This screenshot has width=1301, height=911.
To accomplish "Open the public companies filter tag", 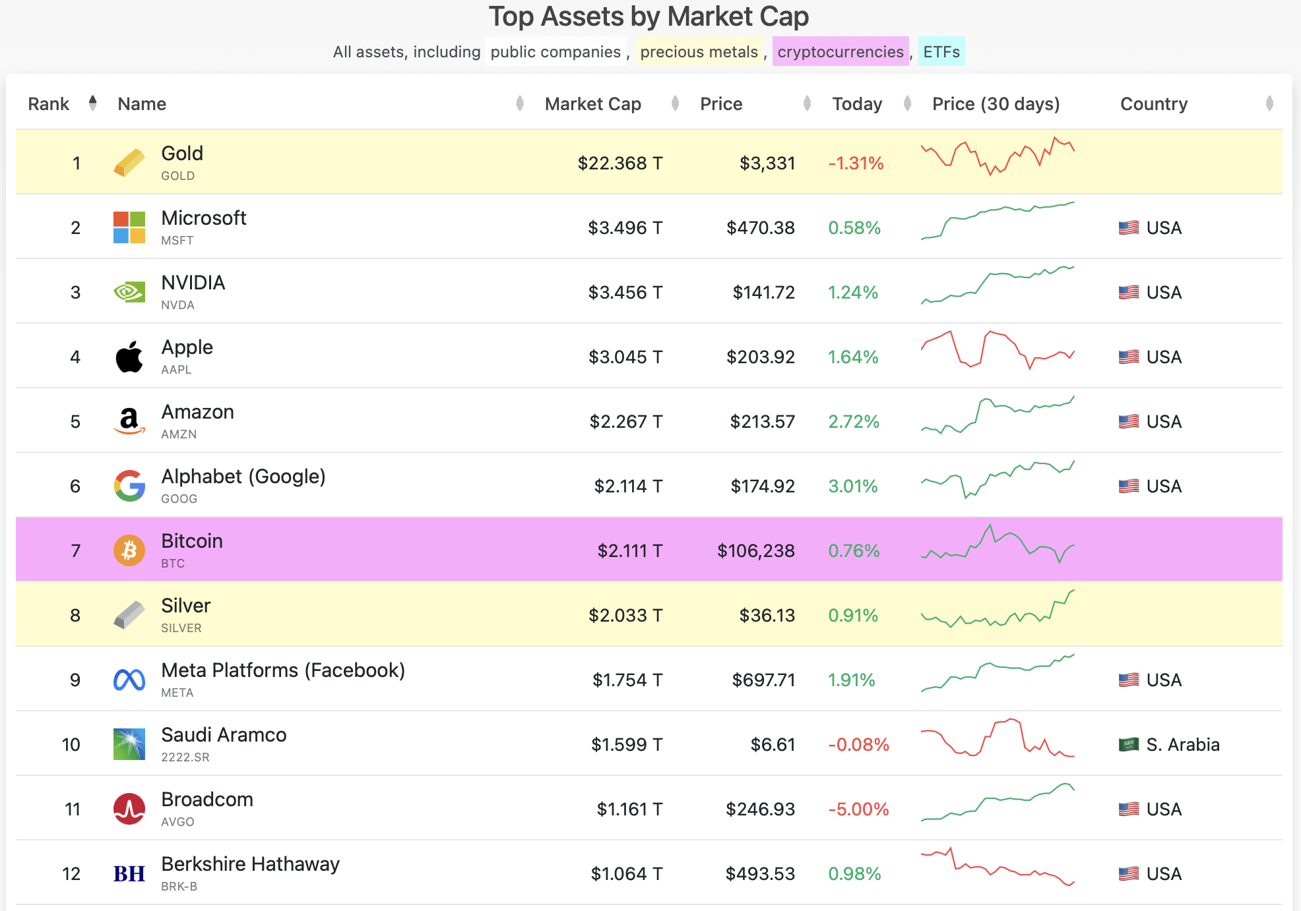I will (555, 51).
